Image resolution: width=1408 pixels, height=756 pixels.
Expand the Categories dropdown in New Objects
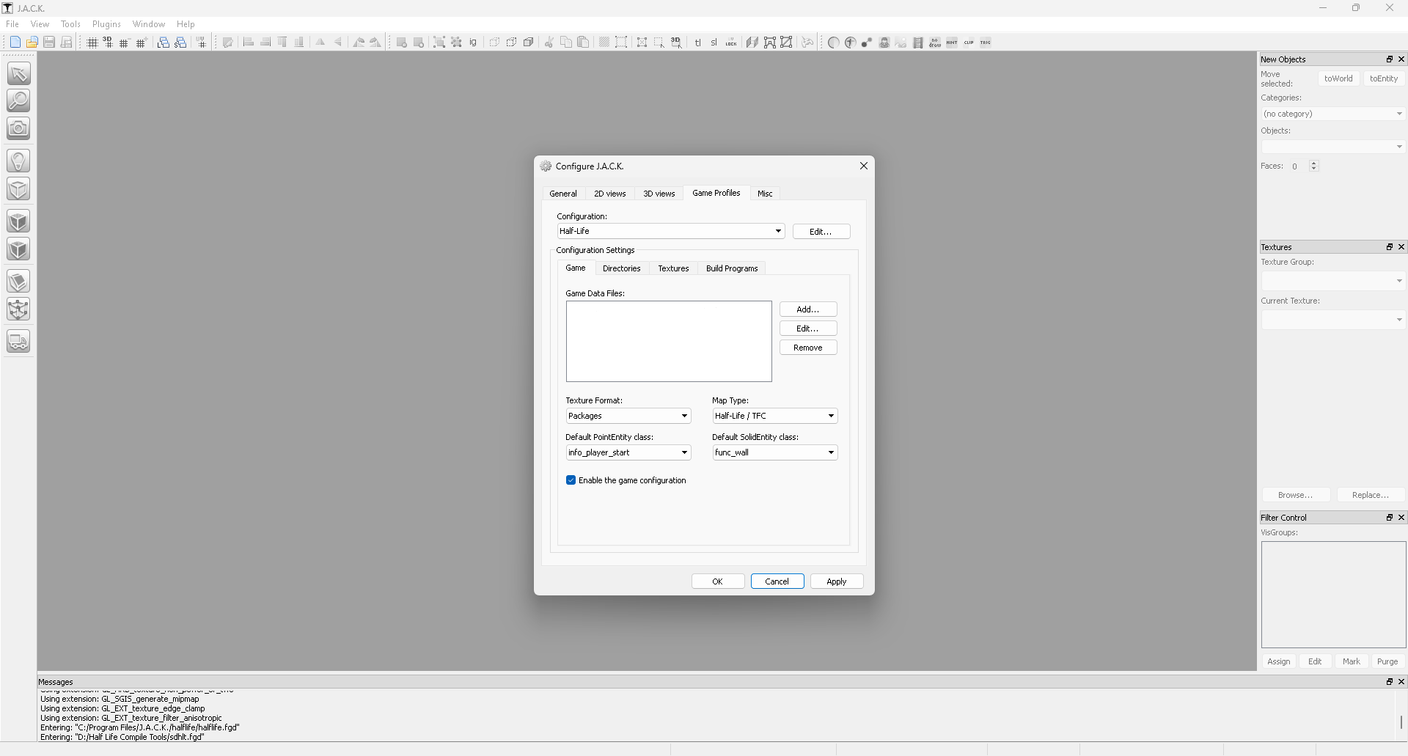[x=1332, y=114]
